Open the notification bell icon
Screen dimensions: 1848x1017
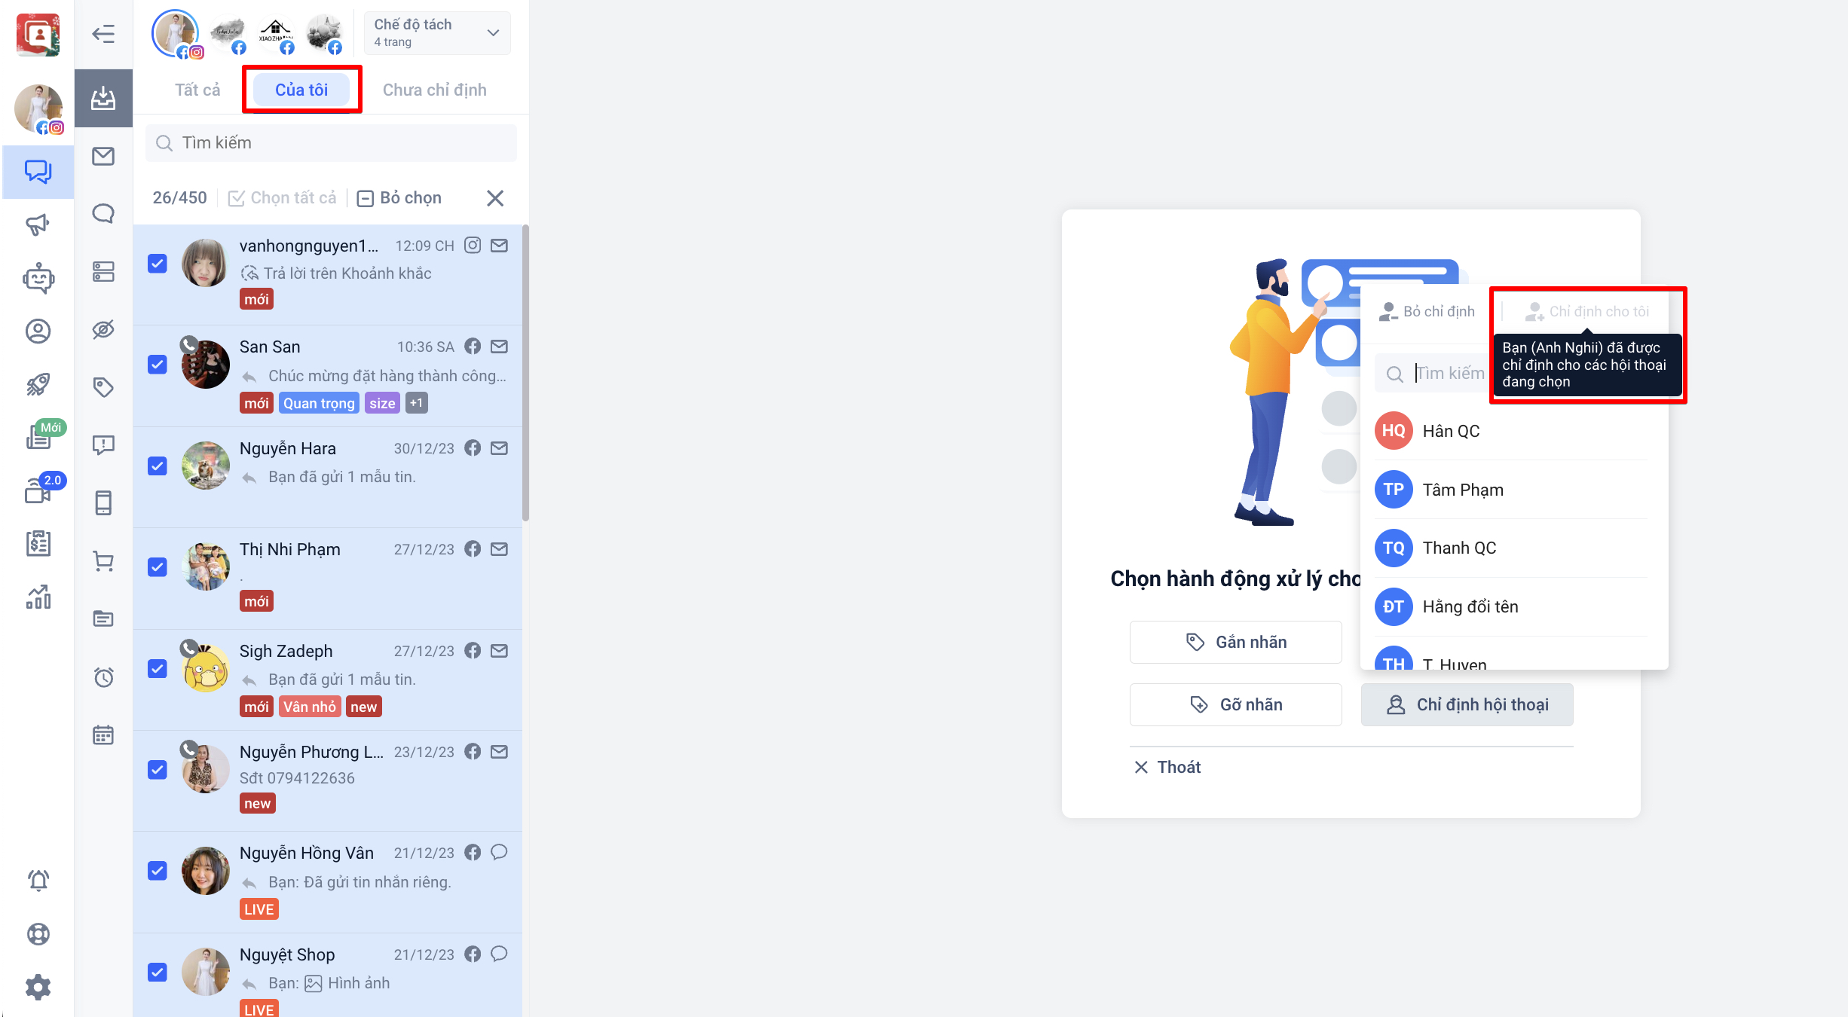tap(38, 880)
